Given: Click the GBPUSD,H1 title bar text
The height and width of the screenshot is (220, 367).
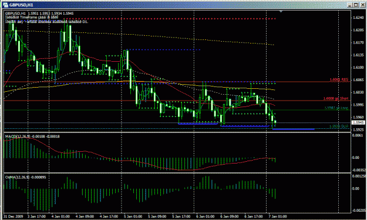Looking at the screenshot, I should click(x=21, y=5).
